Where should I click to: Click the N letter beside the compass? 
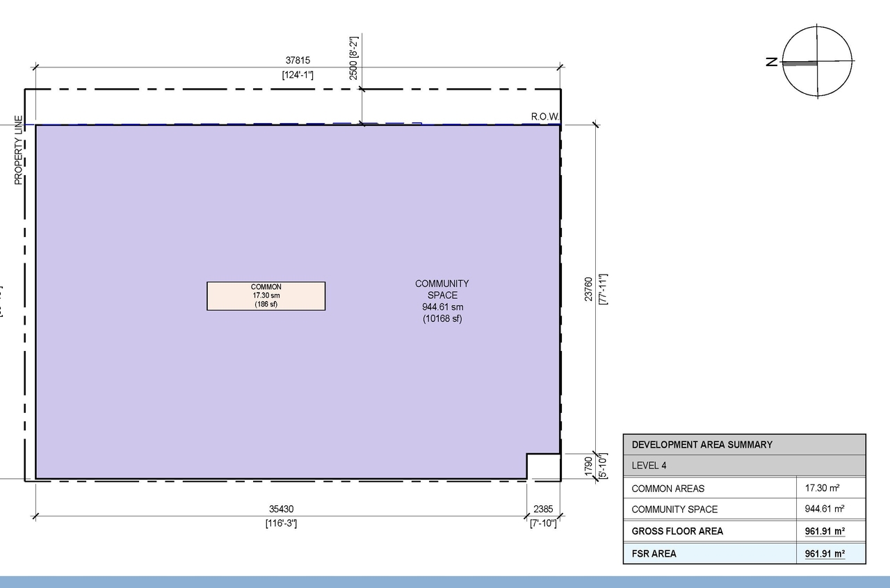(x=771, y=62)
